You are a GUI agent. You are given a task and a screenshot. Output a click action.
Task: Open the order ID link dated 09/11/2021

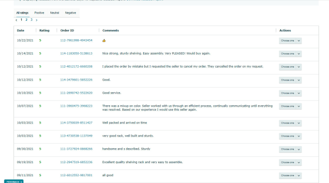point(76,175)
